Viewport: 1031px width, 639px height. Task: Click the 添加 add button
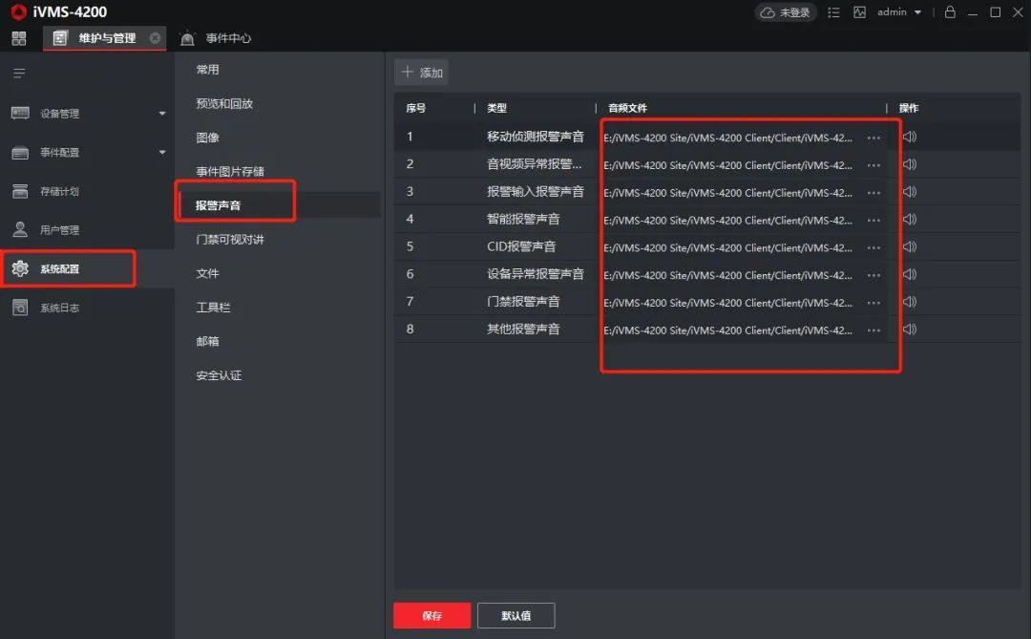(422, 73)
